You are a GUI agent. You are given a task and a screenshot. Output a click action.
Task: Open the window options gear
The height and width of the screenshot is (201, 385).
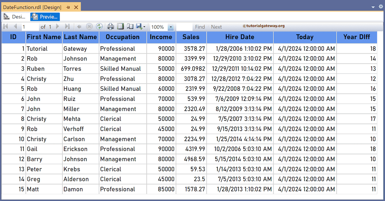coord(381,7)
